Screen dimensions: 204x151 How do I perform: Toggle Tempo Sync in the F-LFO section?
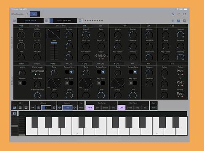coord(133,72)
